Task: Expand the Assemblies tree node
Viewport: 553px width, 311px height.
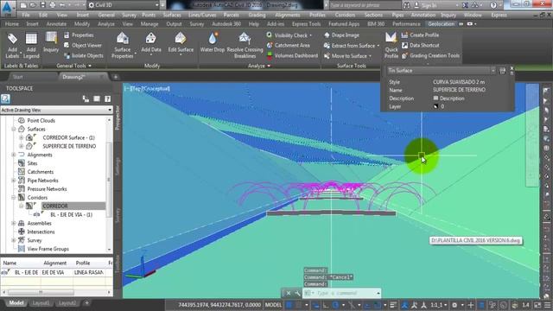Action: (14, 223)
